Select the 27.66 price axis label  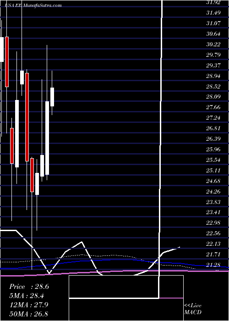click(213, 107)
